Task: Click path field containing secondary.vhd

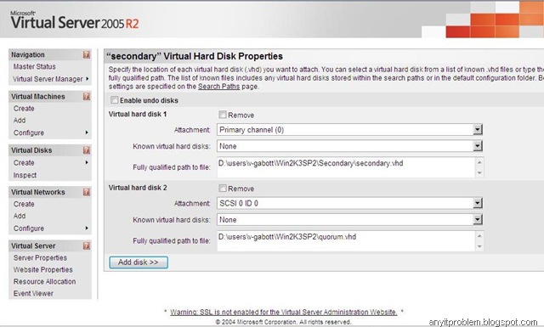Action: [x=350, y=167]
